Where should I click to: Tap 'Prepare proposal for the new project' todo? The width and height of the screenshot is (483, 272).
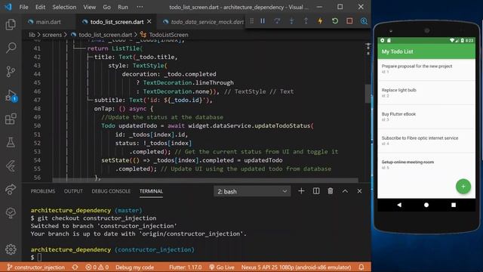point(426,69)
